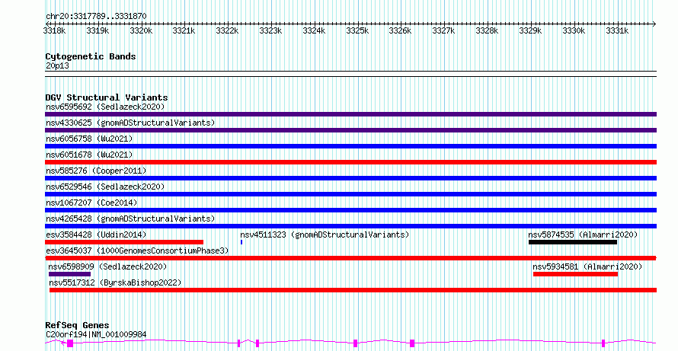Screen dimensions: 678x351
Task: Click the black bar under nsv5874535 (Almarri2020)
Action: tap(573, 242)
